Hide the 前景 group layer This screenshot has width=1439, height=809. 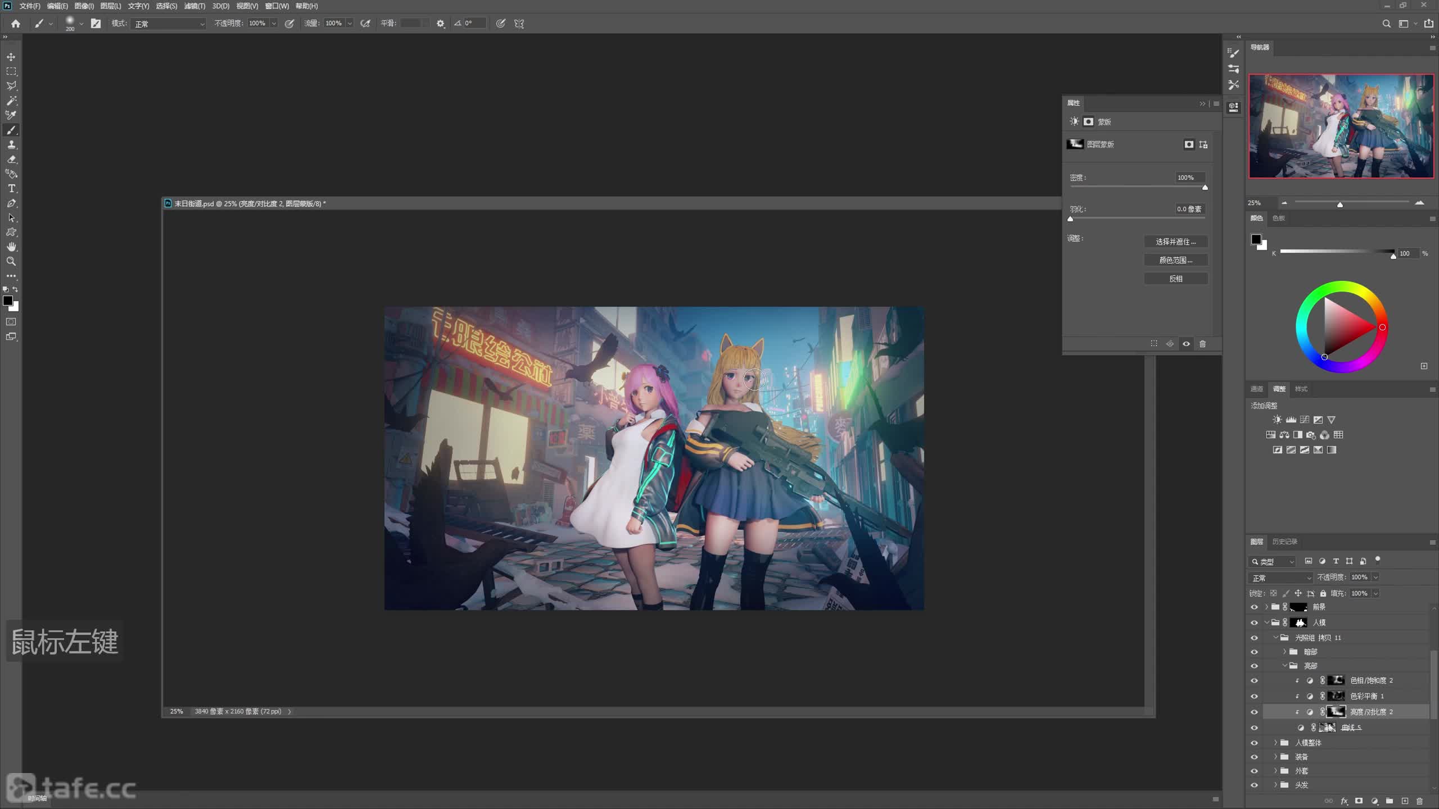[x=1254, y=607]
